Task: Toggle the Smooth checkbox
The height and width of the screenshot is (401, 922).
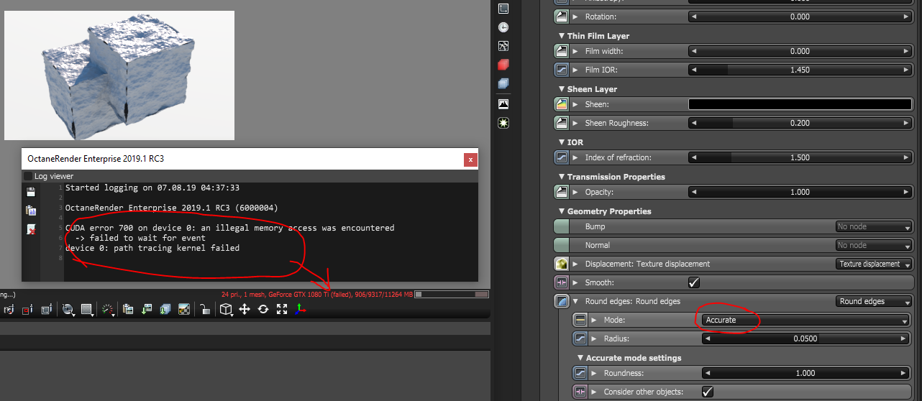Action: click(694, 282)
